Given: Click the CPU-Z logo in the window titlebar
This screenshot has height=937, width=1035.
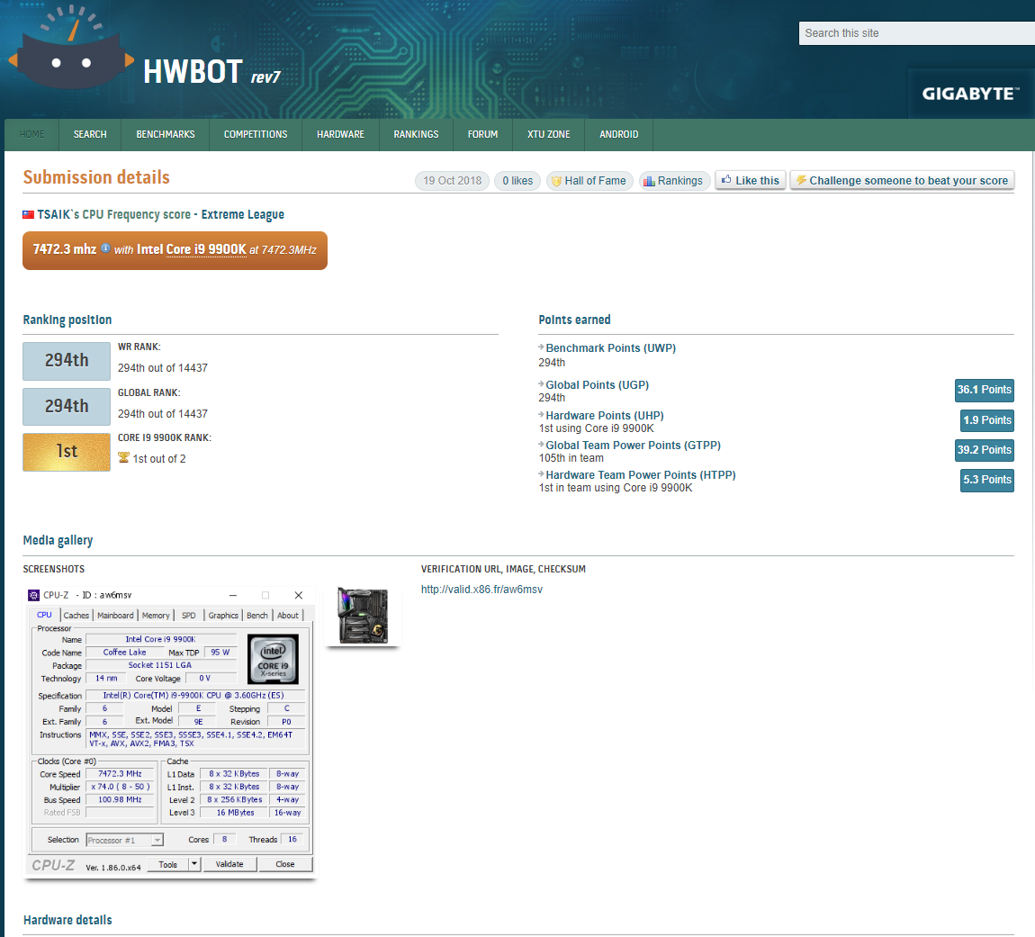Looking at the screenshot, I should click(x=33, y=595).
